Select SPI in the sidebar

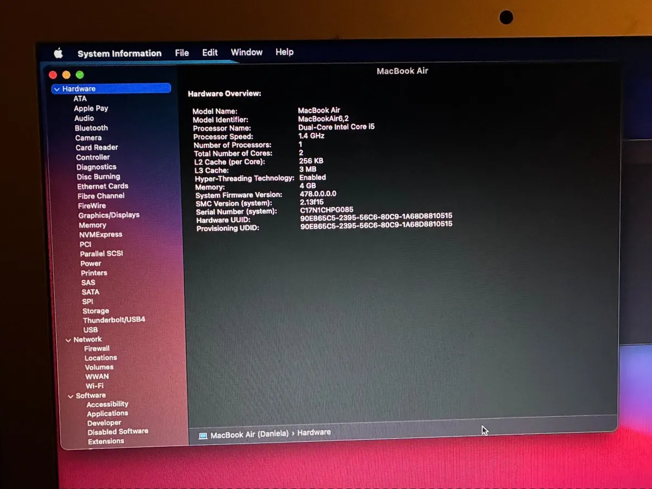click(87, 302)
